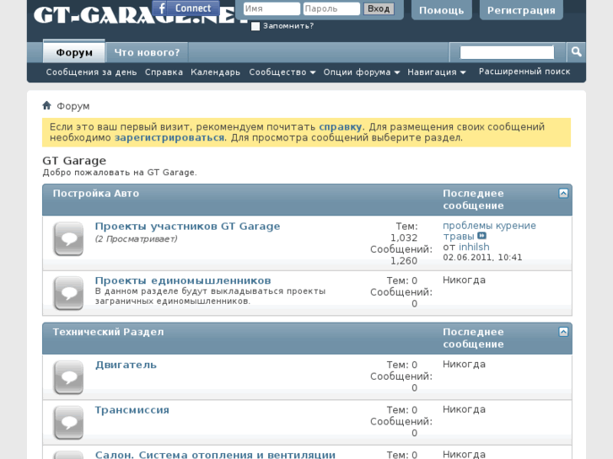The image size is (613, 459).
Task: Click forum icon beside Проекты единомышленников
Action: 68,293
